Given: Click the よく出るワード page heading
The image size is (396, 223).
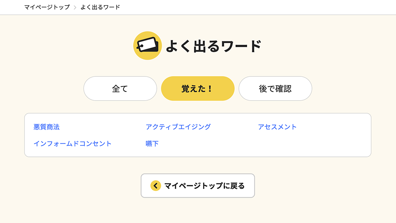Looking at the screenshot, I should [x=213, y=46].
